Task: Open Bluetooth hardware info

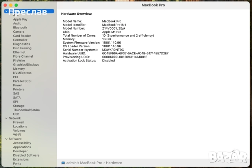Action: [x=20, y=28]
